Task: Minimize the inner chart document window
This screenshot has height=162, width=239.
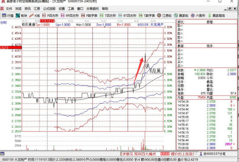Action: [226, 9]
